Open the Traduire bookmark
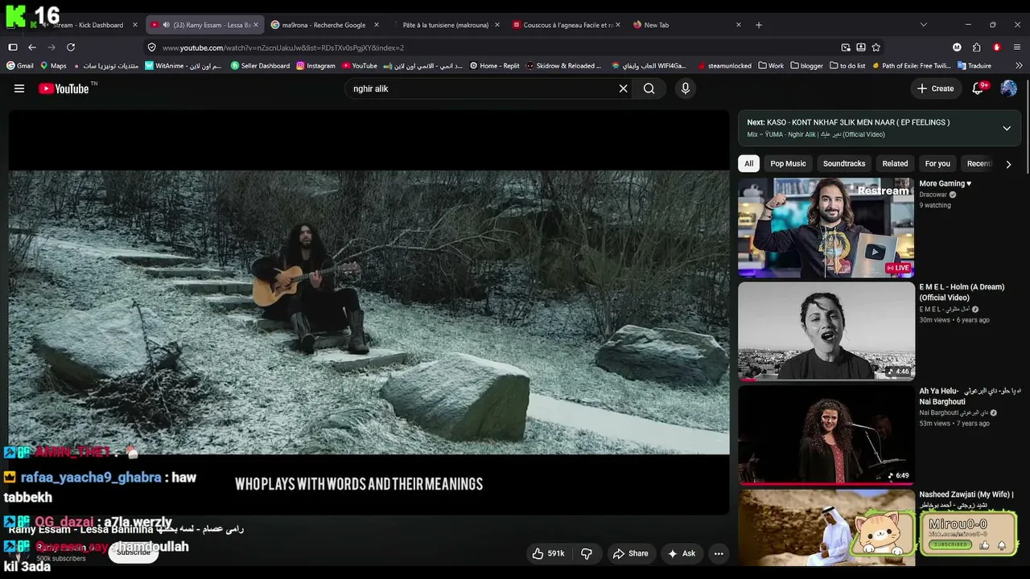Viewport: 1030px width, 579px height. point(974,66)
